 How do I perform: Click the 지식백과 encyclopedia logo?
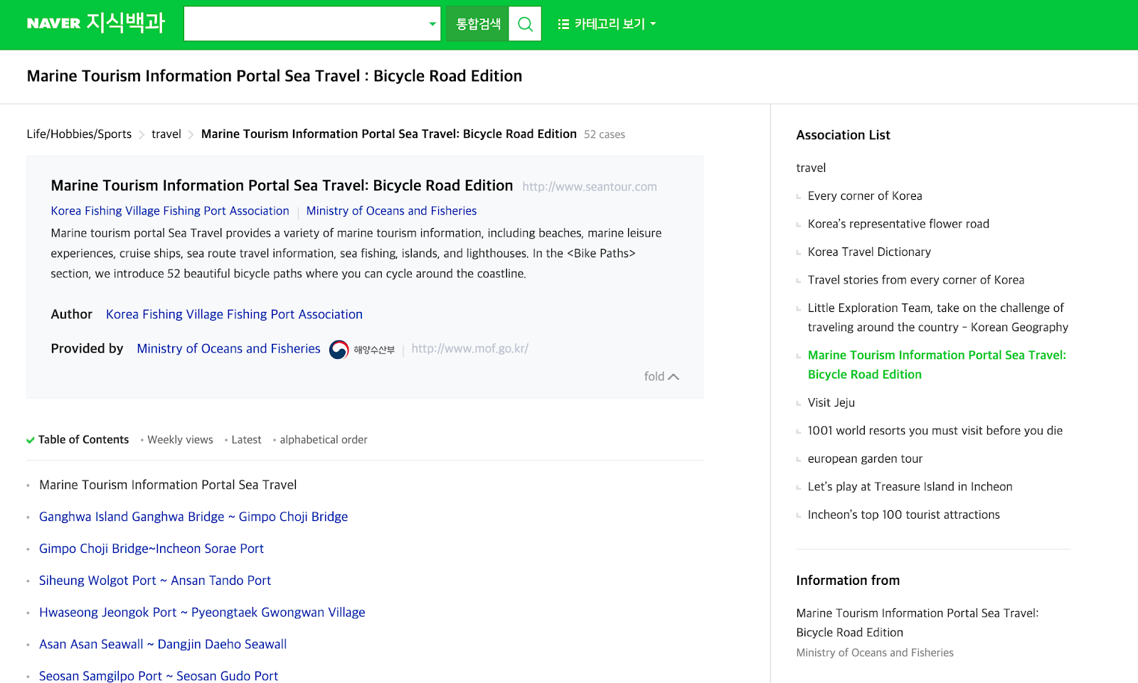(126, 23)
